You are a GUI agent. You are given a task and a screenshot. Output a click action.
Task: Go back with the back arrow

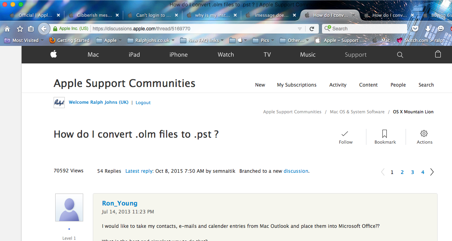[44, 29]
